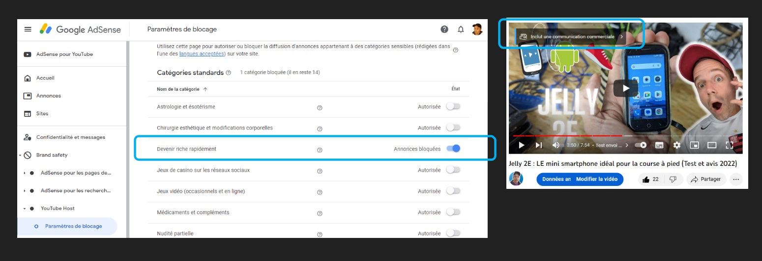The image size is (762, 261).
Task: Open help icon for Jeux vidéo row
Action: (320, 191)
